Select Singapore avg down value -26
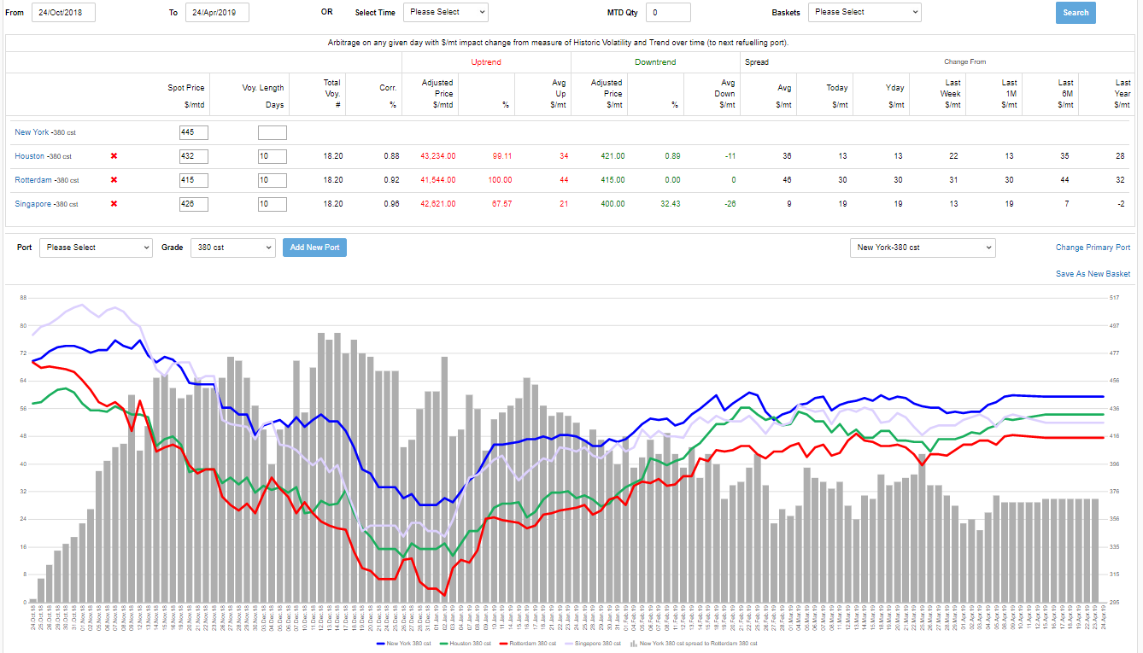The width and height of the screenshot is (1143, 653). 729,204
